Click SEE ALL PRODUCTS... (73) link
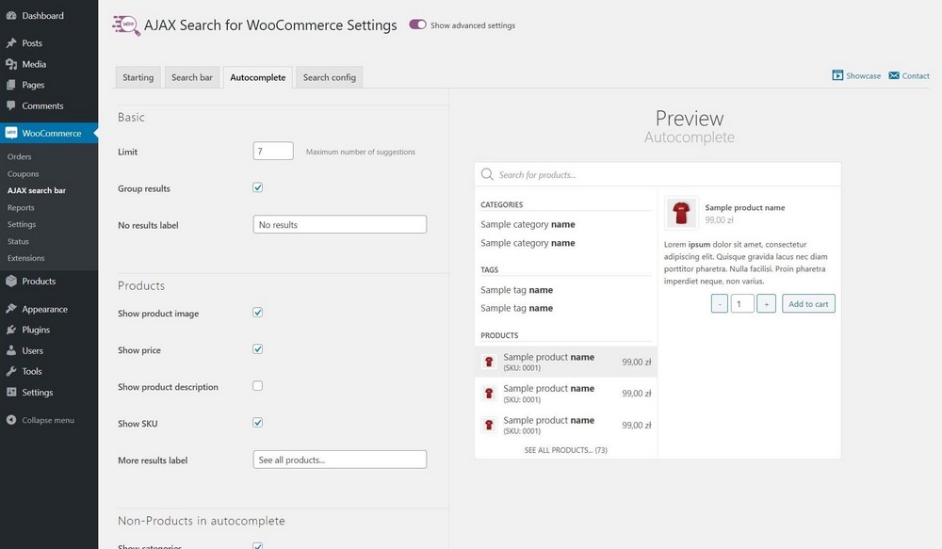942x549 pixels. [565, 450]
